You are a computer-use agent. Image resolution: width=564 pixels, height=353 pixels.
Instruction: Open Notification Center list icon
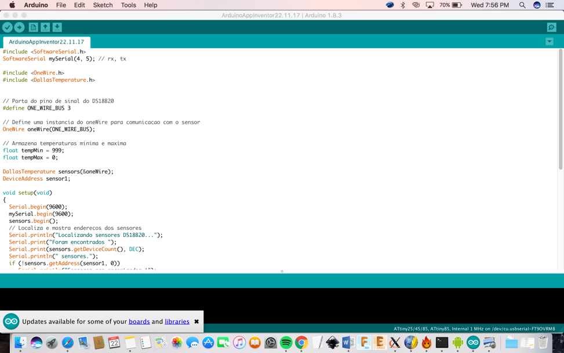[550, 5]
